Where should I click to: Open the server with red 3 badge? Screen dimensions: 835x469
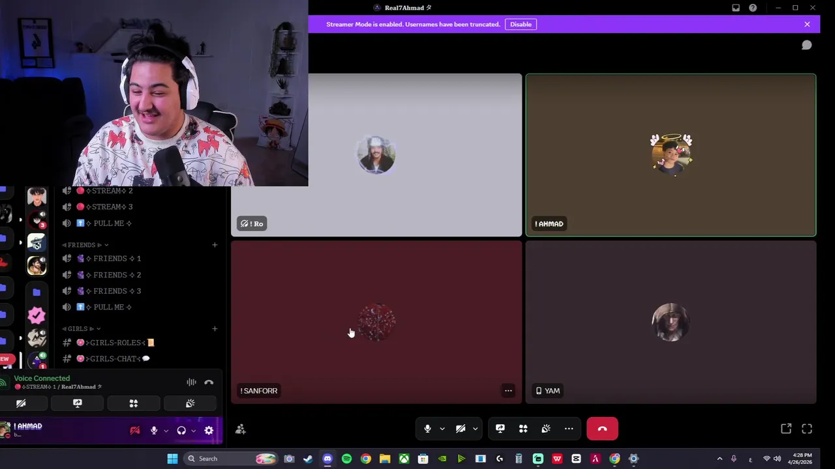[x=37, y=219]
